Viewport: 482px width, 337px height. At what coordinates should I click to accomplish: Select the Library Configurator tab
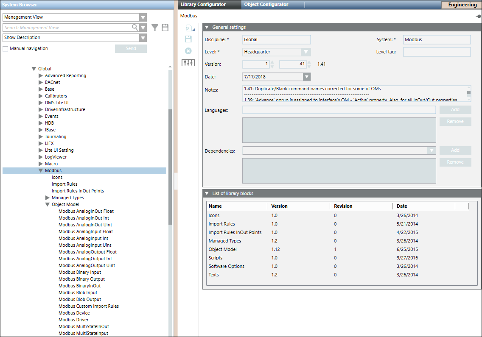point(203,5)
